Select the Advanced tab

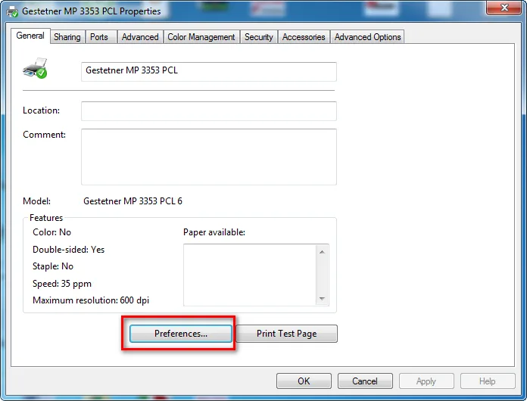[x=140, y=37]
